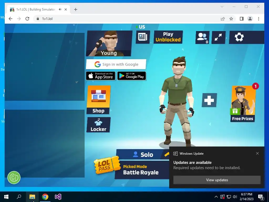Go forward in browser history

19,19
